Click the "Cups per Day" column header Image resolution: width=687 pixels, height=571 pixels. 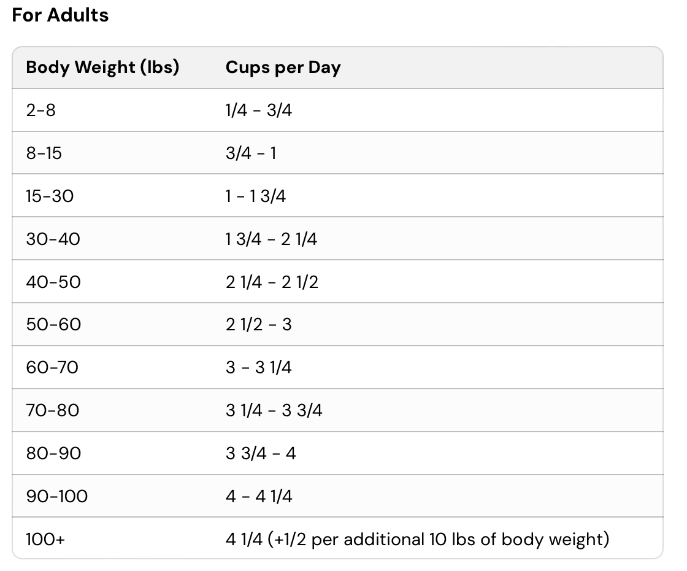[x=283, y=68]
